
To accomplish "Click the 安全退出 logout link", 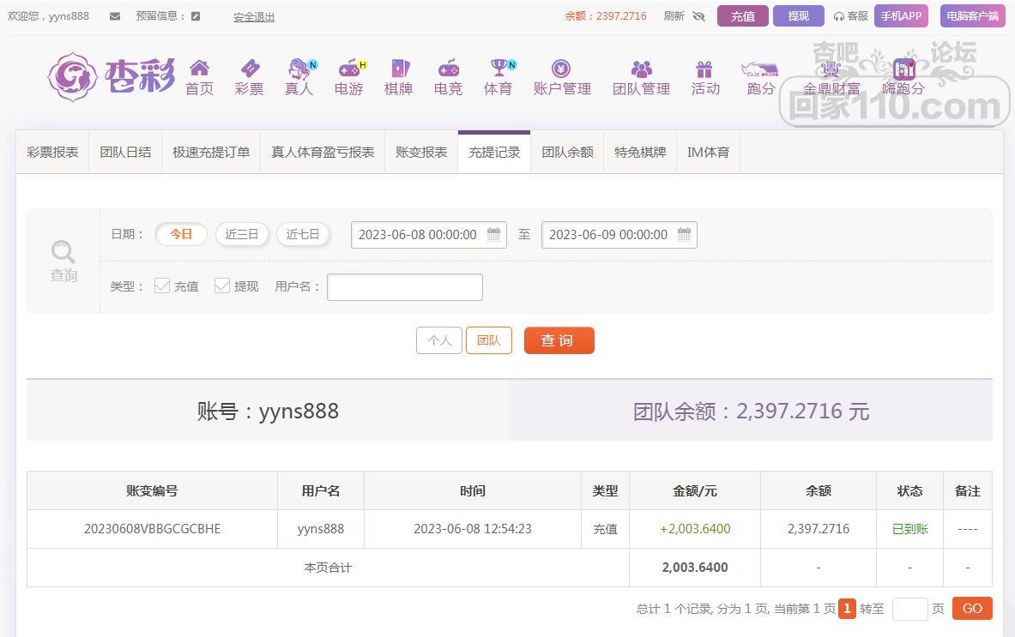I will tap(254, 16).
